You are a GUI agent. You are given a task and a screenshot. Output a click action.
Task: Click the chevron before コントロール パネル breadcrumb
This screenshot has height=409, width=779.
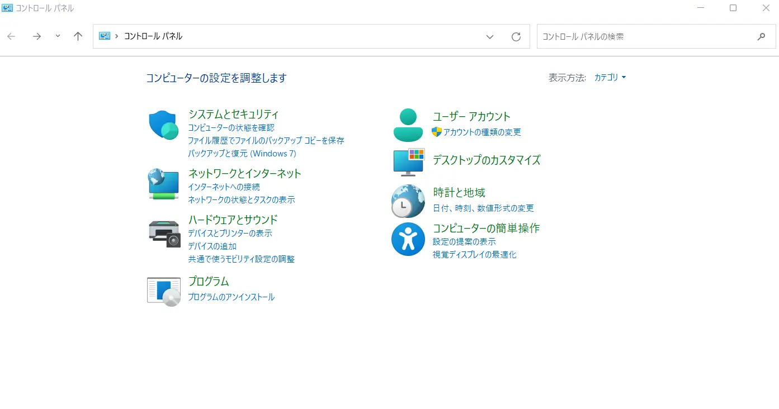[117, 36]
